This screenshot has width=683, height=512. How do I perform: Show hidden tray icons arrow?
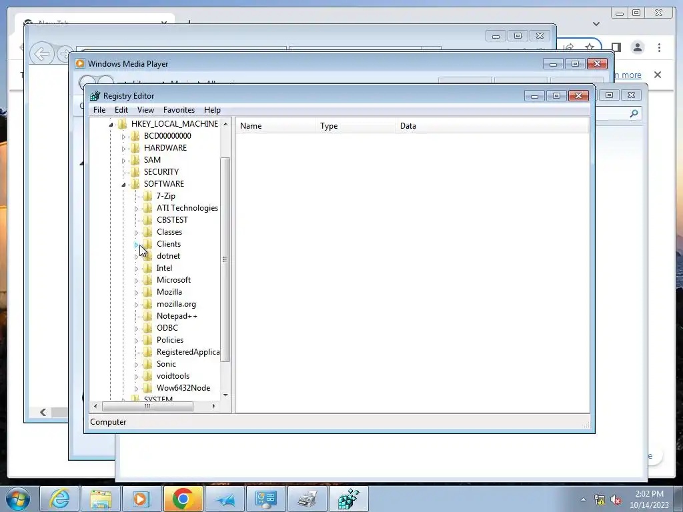[583, 499]
